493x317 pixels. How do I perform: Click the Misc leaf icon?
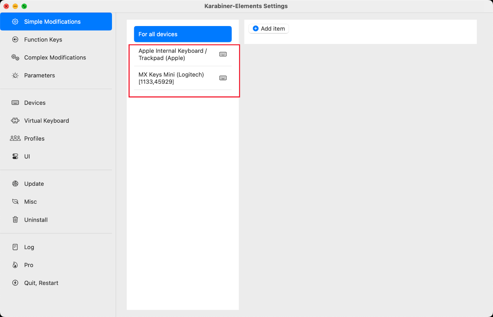(x=15, y=202)
